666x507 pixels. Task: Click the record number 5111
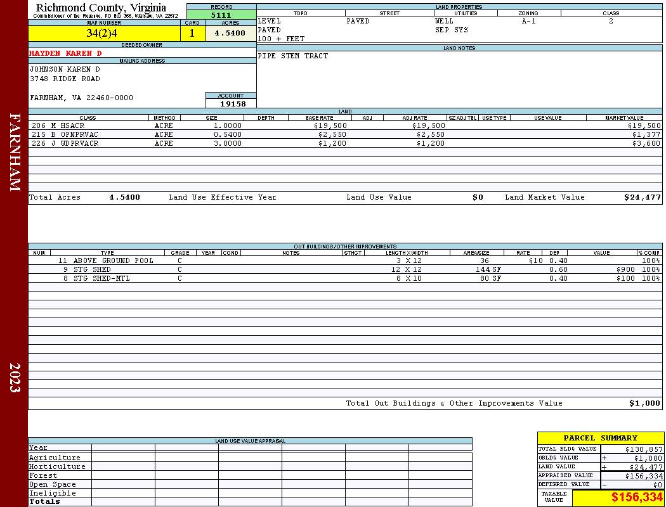point(221,15)
